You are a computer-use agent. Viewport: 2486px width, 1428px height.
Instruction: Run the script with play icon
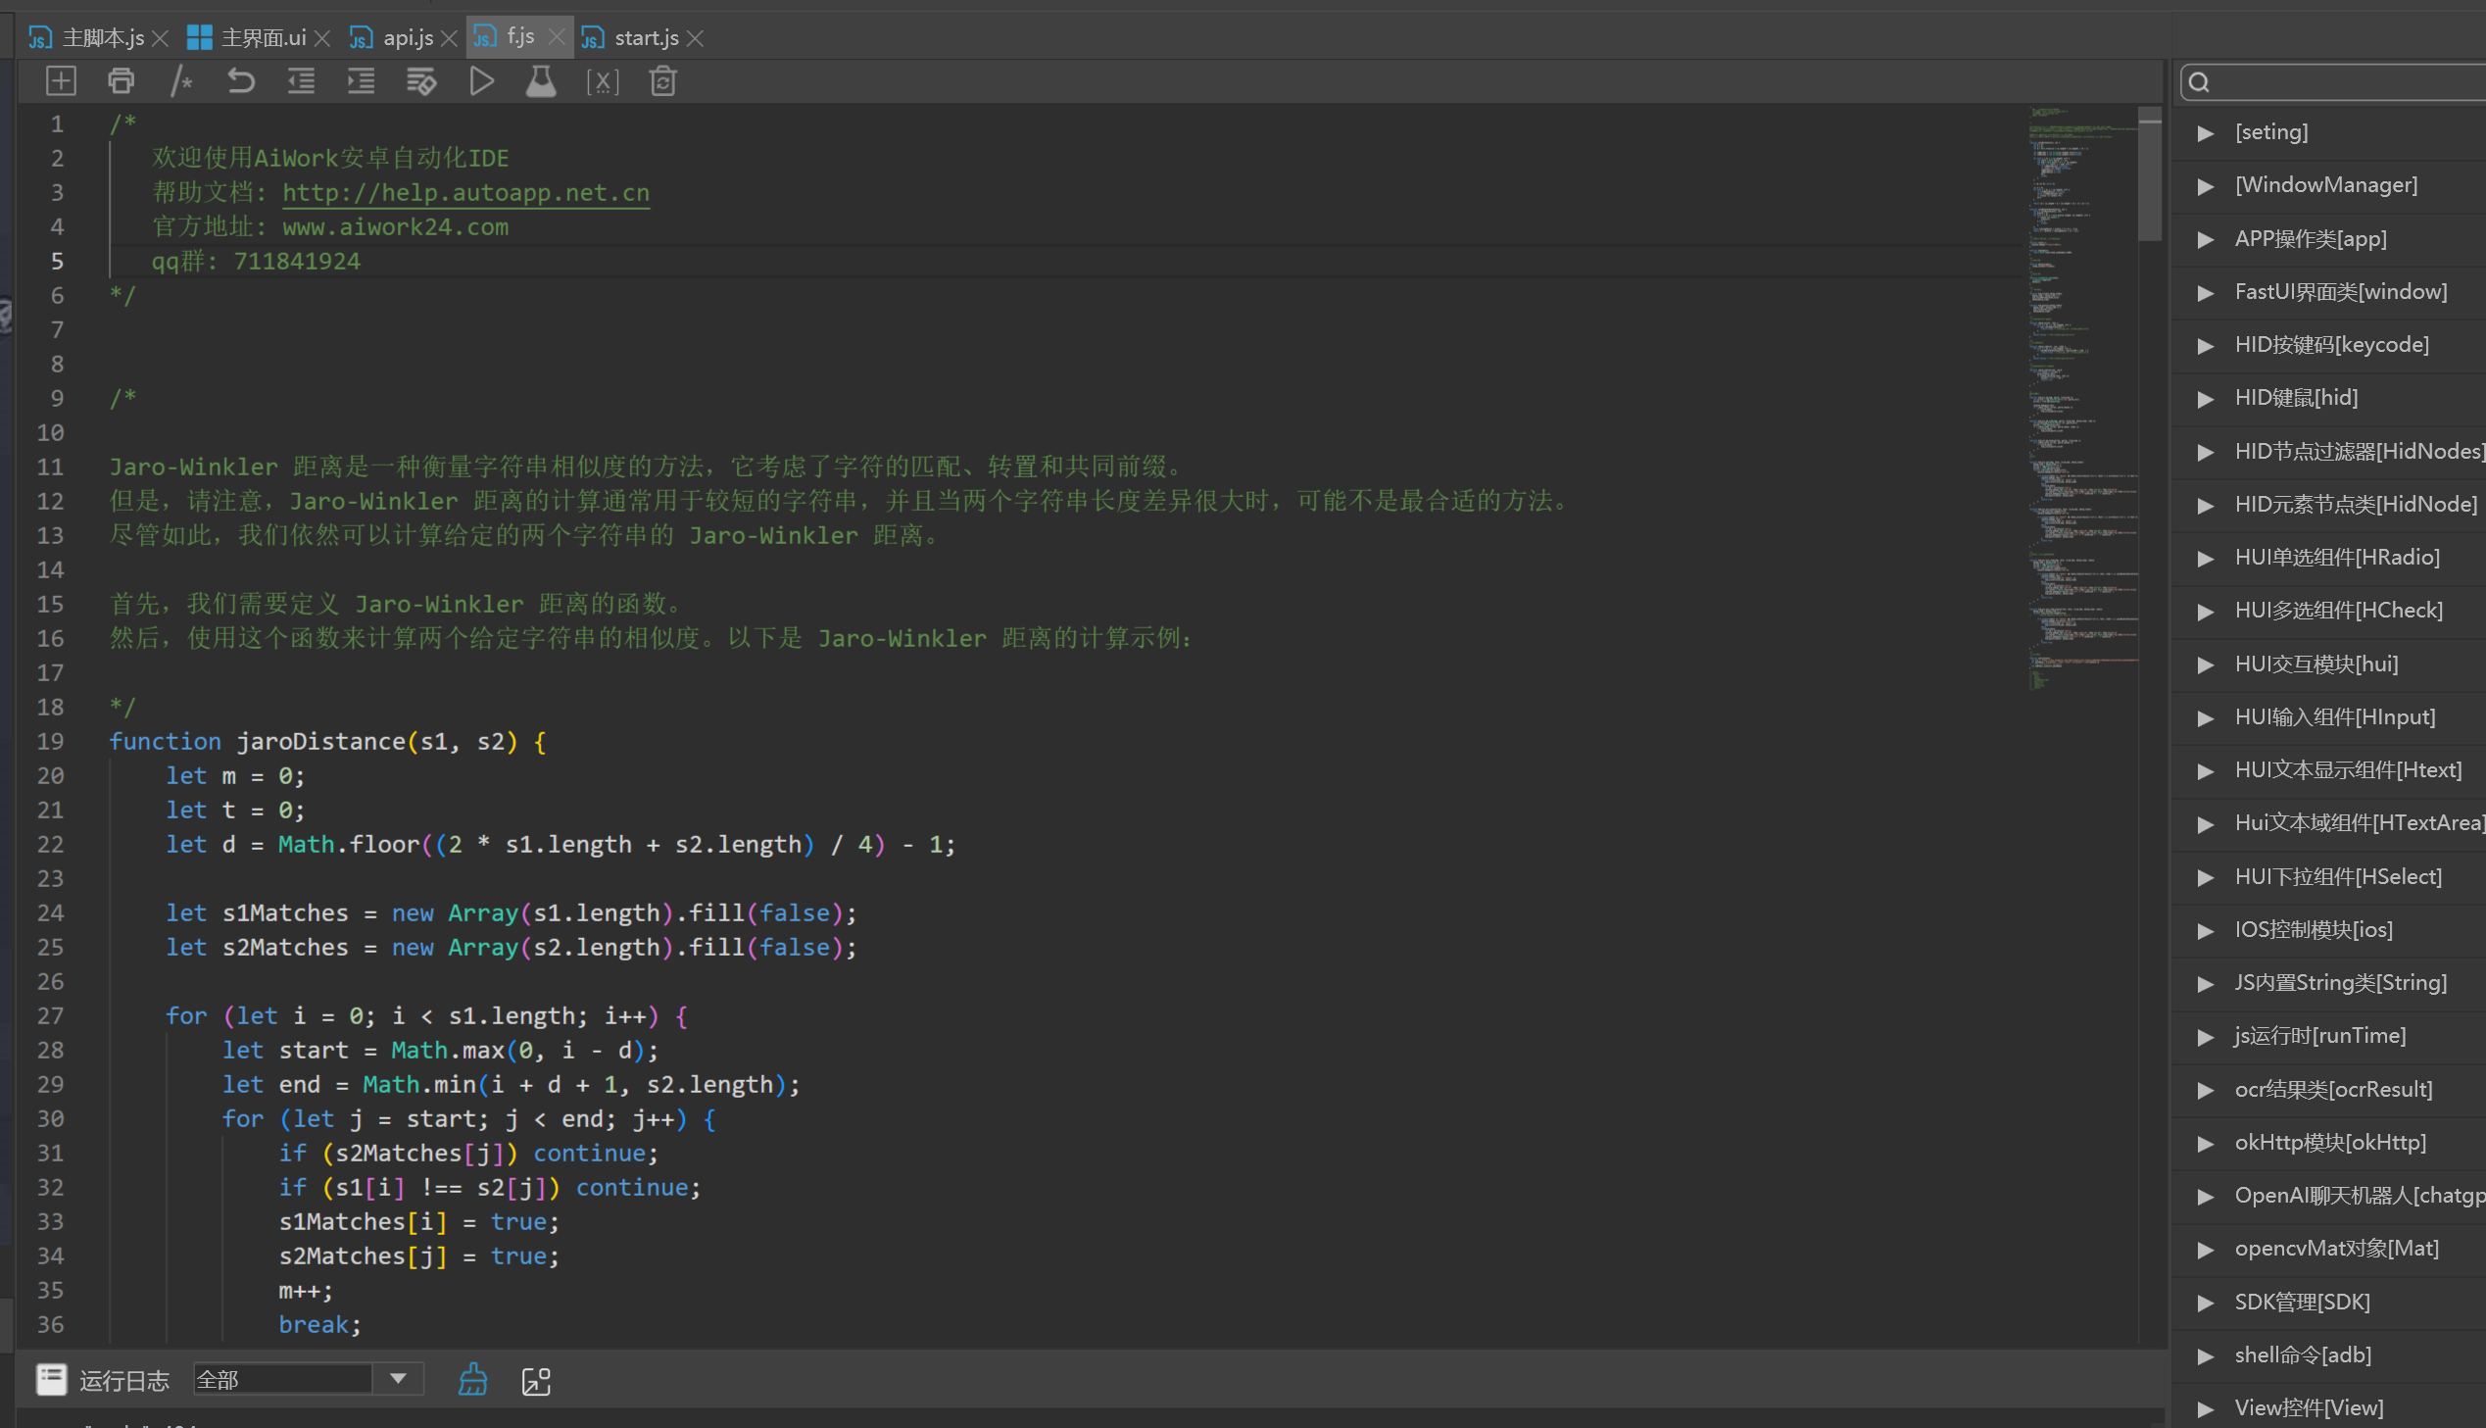tap(481, 81)
